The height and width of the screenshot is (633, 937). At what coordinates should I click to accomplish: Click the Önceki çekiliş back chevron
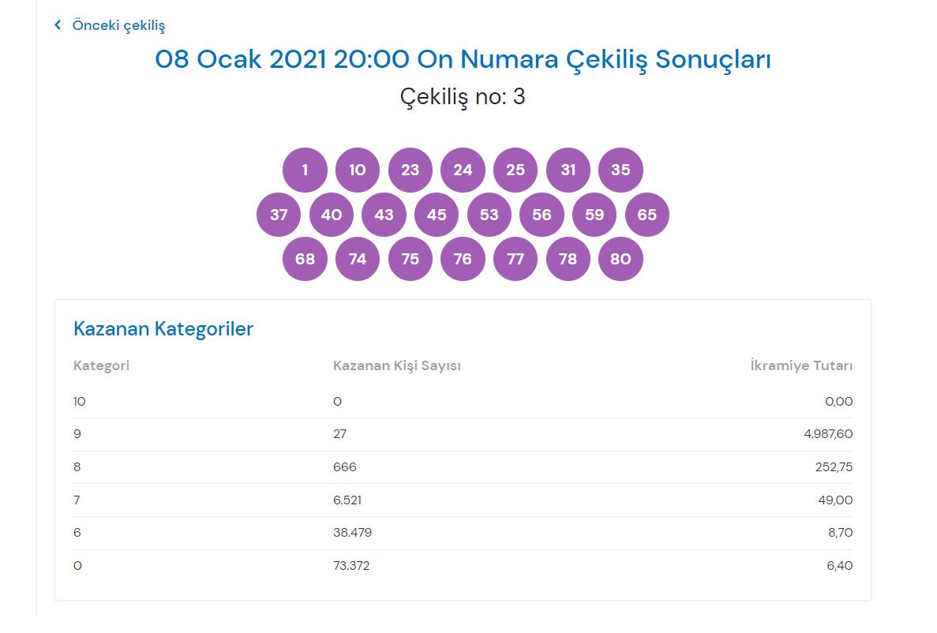(x=58, y=25)
